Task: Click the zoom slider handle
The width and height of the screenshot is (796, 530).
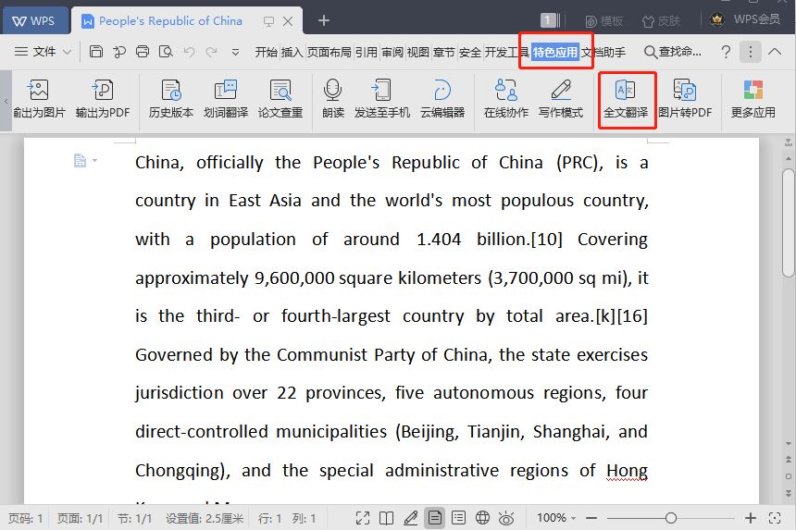Action: pyautogui.click(x=671, y=518)
